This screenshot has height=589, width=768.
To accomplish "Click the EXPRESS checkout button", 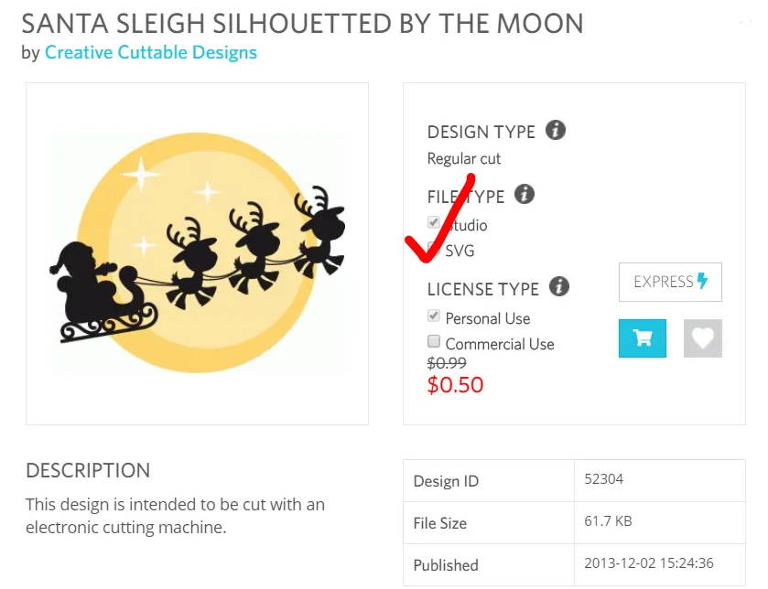I will (670, 282).
